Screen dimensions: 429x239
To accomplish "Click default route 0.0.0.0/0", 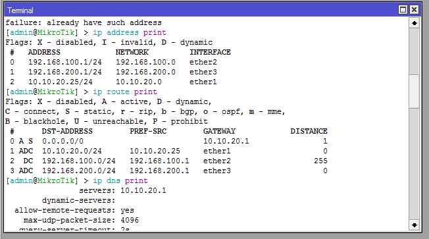I will 63,141.
